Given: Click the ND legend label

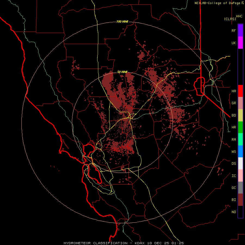Looking at the screenshot, I should [x=234, y=212].
